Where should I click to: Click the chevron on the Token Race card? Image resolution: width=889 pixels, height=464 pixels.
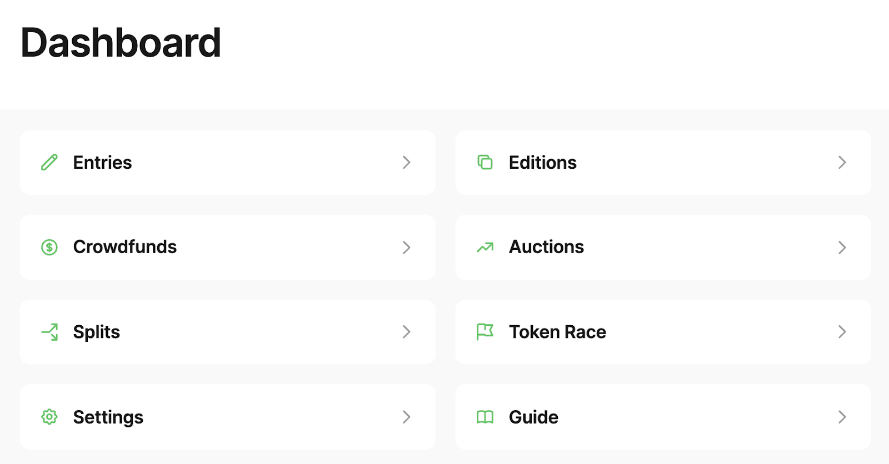(842, 332)
